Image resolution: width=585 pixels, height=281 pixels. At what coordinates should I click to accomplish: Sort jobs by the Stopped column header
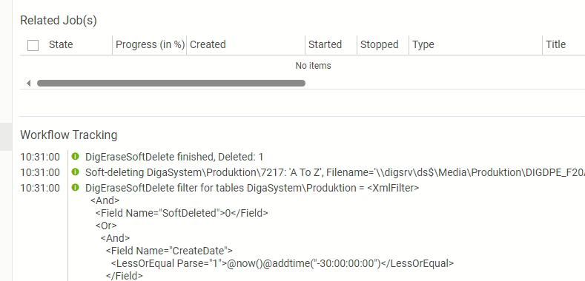coord(379,44)
